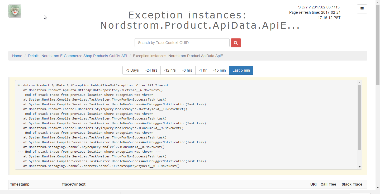Click the Stack Trace column header
380x194 pixels.
pos(353,184)
